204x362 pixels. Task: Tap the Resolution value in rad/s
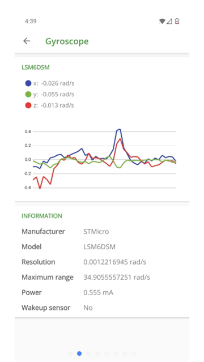pos(115,262)
